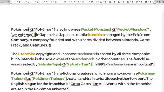The height and width of the screenshot is (92, 164).
Task: Click grey "trademark" after "Japanese"
Action: [87, 54]
